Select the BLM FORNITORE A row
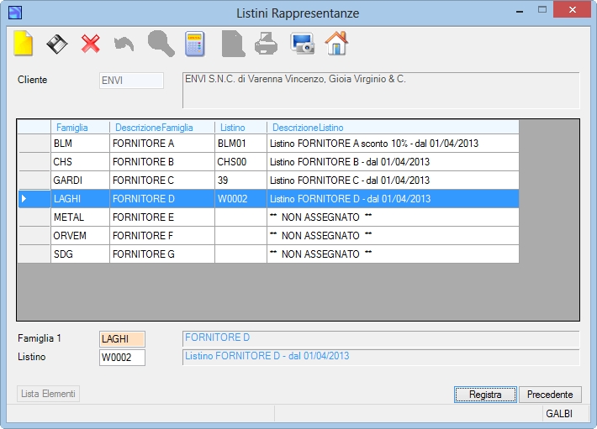 point(268,144)
